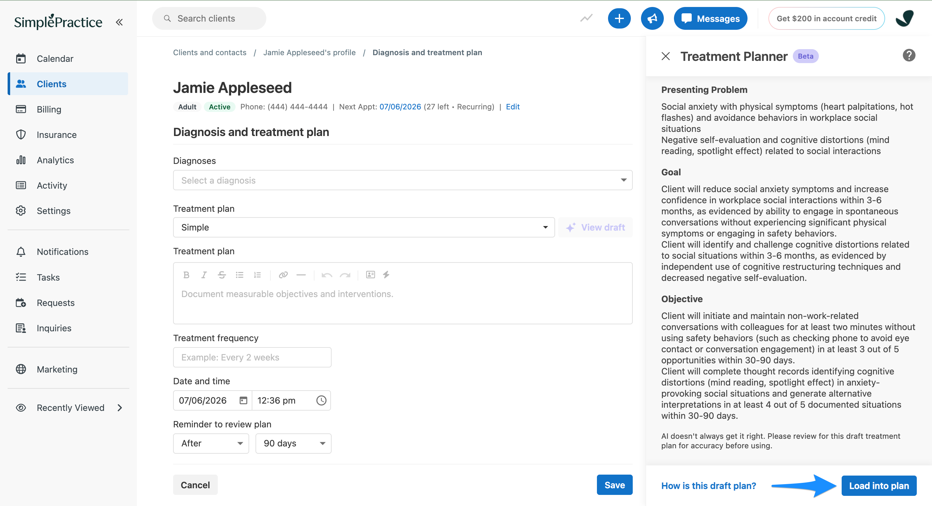This screenshot has height=506, width=932.
Task: Open the Select a diagnosis dropdown
Action: [403, 180]
